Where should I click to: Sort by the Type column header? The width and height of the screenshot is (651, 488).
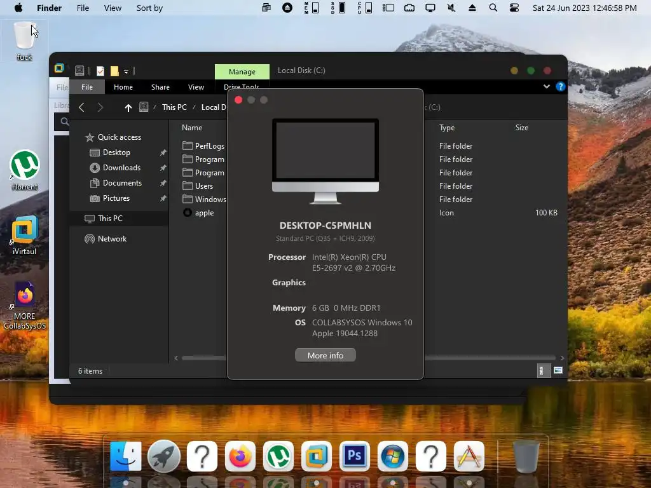[447, 127]
